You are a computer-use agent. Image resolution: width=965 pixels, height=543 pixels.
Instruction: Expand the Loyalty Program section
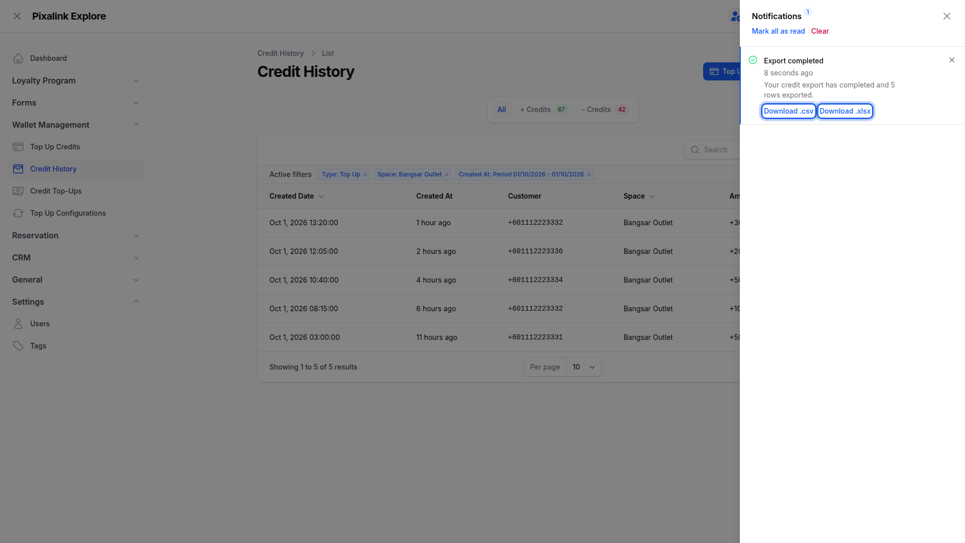point(136,80)
